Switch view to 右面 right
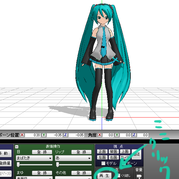Image resolution: width=179 pixels, height=179 pixels. (x=114, y=158)
